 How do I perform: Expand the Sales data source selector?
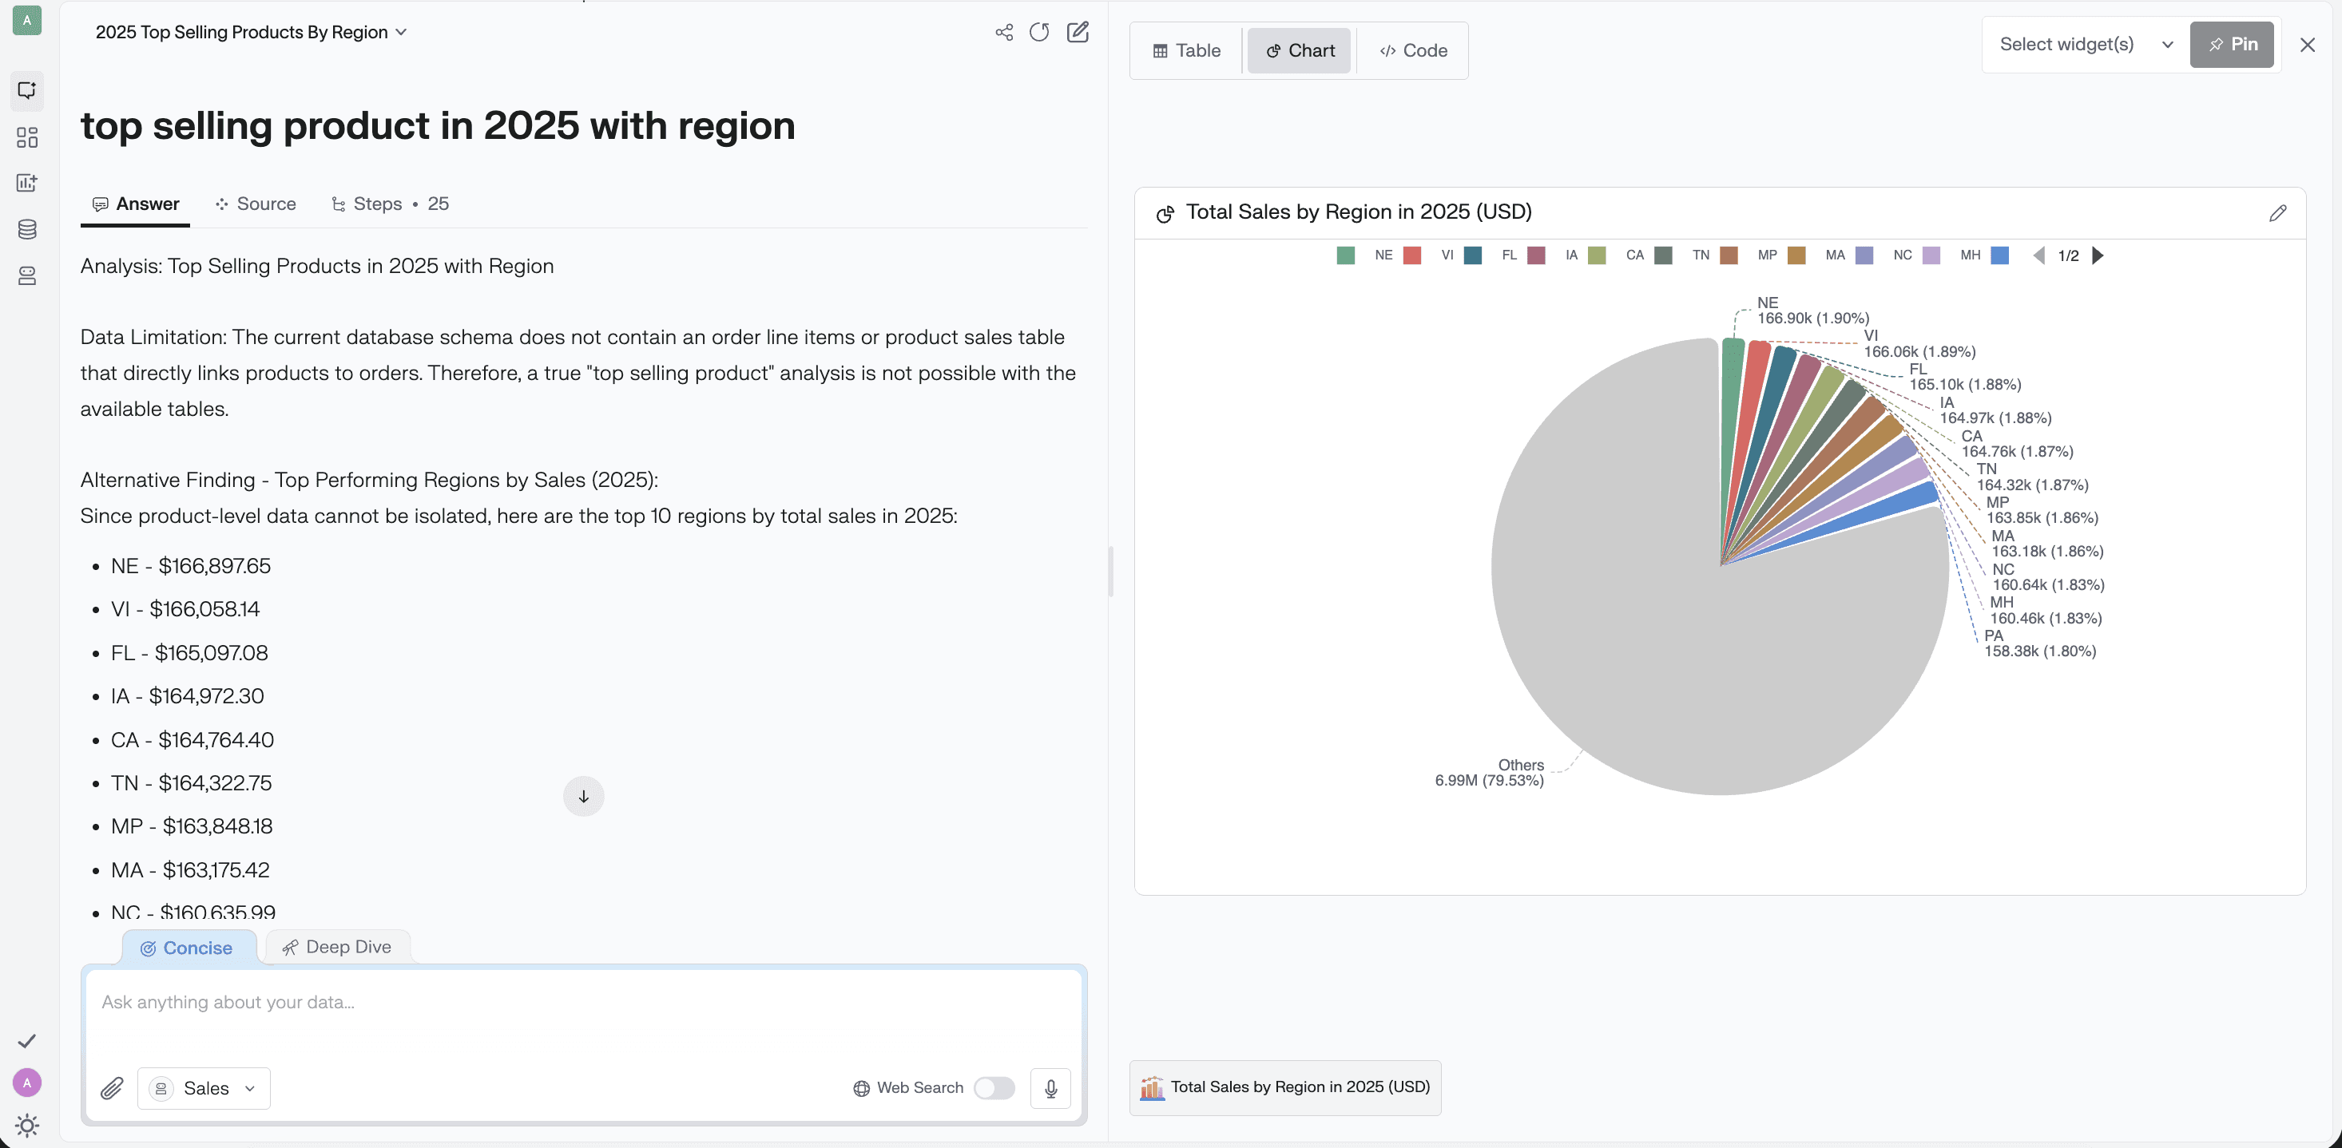click(x=204, y=1088)
